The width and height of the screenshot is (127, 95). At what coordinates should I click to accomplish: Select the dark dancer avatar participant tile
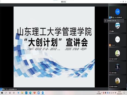118,68
